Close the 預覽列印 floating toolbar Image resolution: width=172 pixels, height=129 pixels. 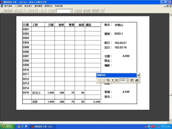coord(138,75)
